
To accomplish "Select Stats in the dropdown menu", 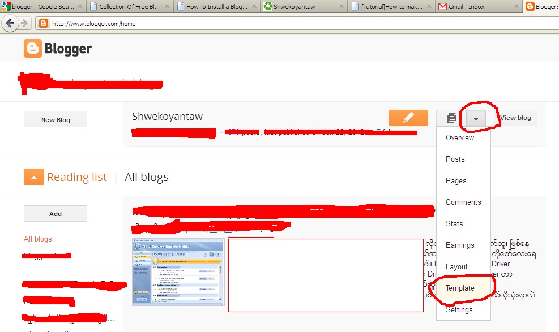I will coord(454,223).
